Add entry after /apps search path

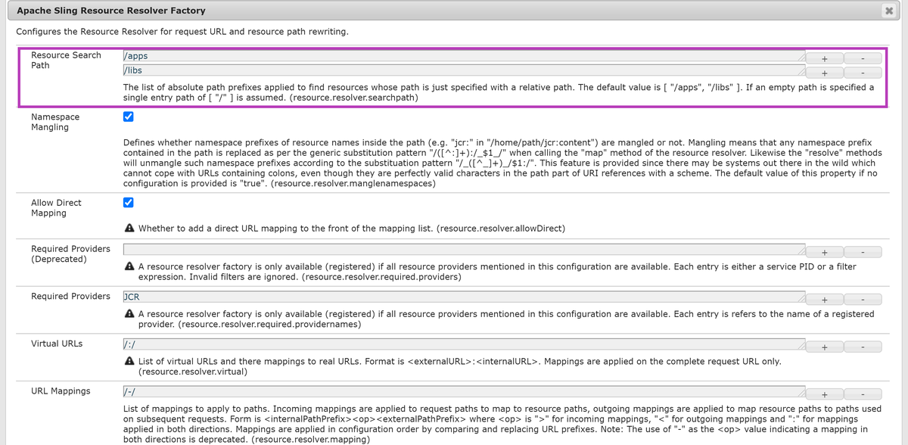[825, 58]
